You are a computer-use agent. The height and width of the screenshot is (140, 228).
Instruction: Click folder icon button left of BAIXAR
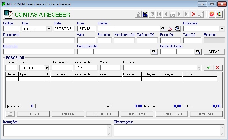pos(10,114)
